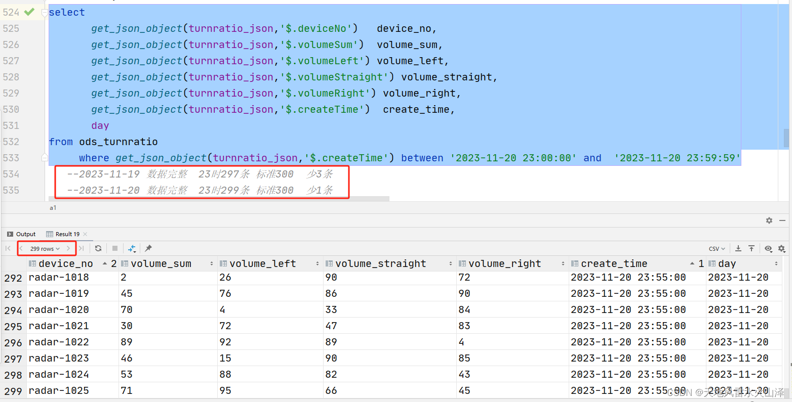Image resolution: width=792 pixels, height=402 pixels.
Task: Click the comment on line 534
Action: point(200,174)
